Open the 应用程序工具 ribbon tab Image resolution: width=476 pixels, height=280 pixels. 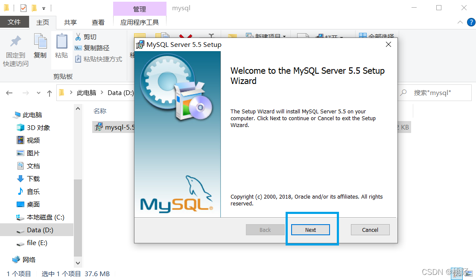tap(140, 23)
